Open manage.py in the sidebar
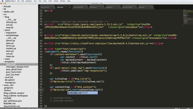The width and height of the screenshot is (193, 109). pyautogui.click(x=10, y=83)
